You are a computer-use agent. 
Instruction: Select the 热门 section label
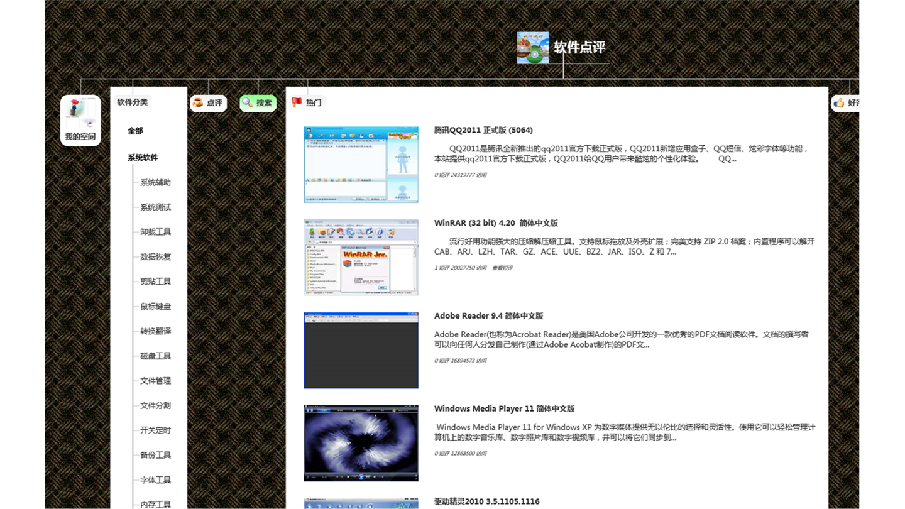[x=314, y=102]
